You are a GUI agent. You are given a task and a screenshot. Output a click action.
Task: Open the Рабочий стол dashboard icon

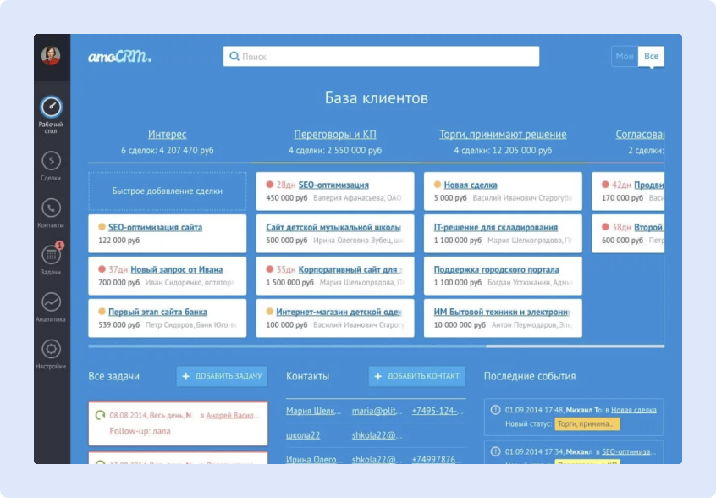click(51, 107)
